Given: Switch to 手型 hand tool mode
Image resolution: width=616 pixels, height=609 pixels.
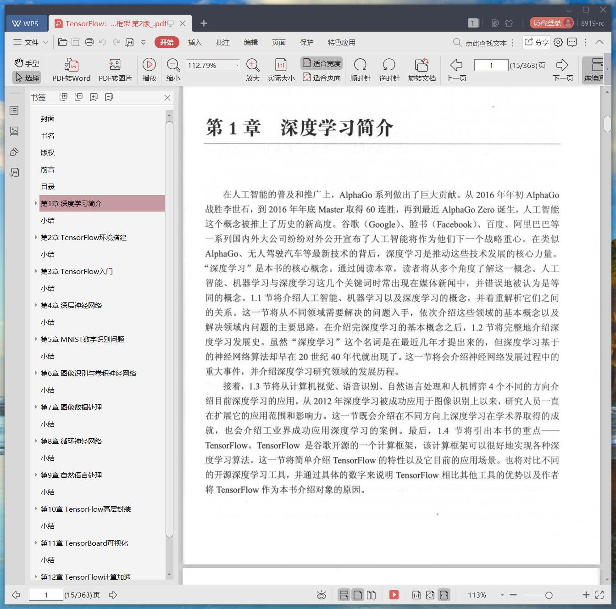Looking at the screenshot, I should (27, 63).
